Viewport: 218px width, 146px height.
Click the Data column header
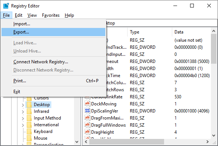(192, 32)
